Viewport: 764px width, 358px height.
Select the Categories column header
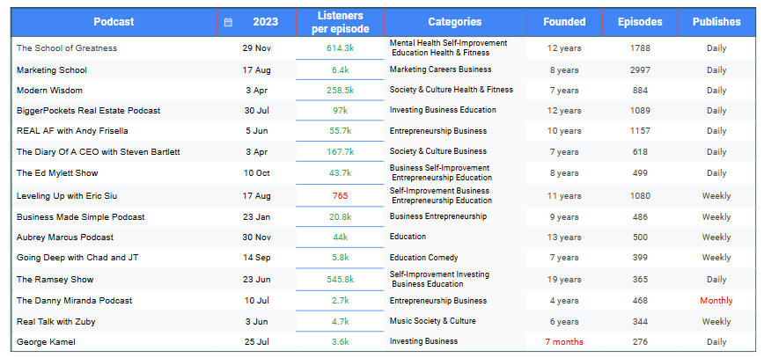pyautogui.click(x=455, y=22)
